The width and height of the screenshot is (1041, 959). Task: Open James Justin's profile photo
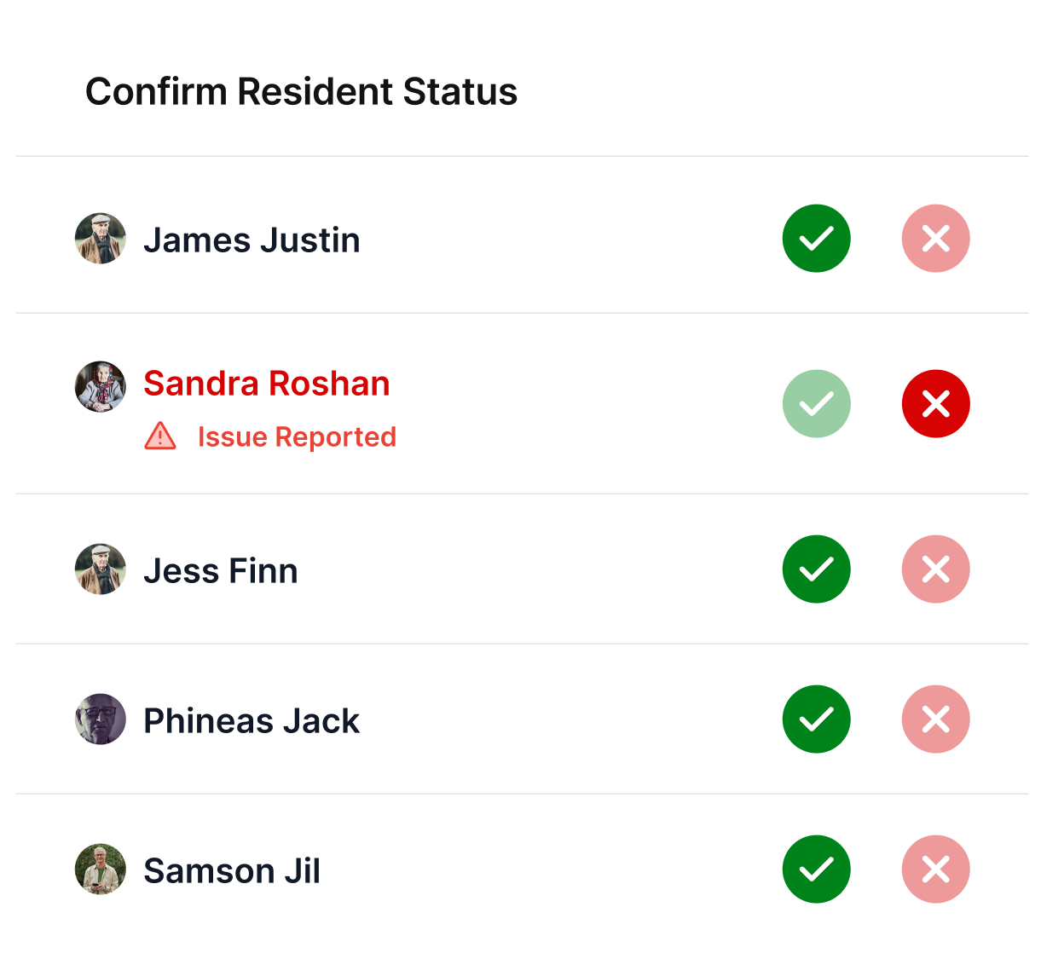(101, 239)
